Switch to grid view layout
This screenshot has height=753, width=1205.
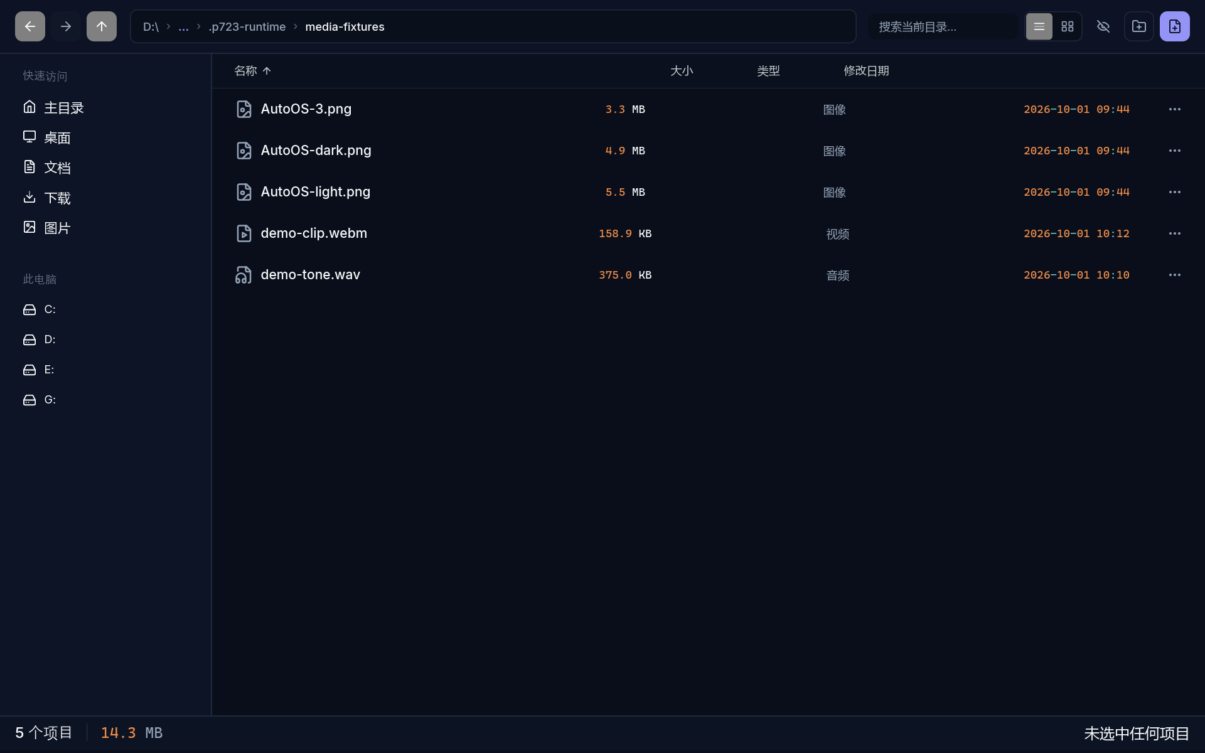(x=1068, y=26)
